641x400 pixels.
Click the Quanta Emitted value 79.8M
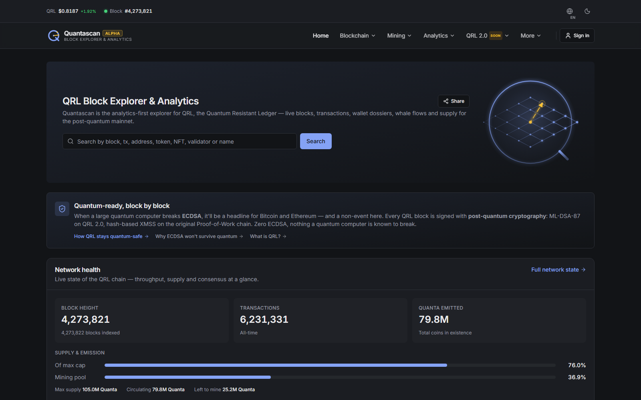(433, 320)
